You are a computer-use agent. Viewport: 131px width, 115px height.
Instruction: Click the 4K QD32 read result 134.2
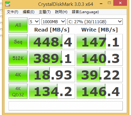52,91
